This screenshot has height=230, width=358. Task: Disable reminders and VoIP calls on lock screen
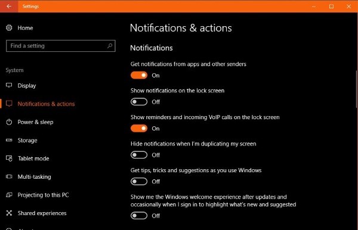click(x=139, y=128)
